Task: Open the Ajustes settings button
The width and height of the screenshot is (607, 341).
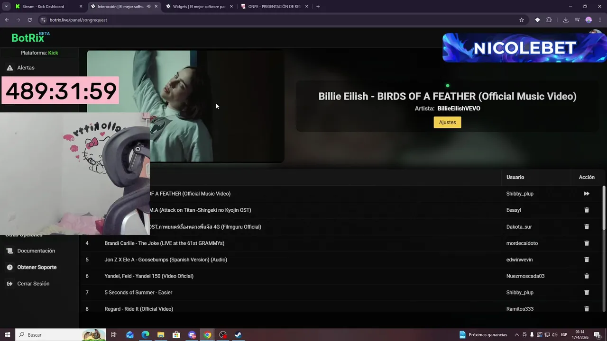Action: pyautogui.click(x=447, y=122)
